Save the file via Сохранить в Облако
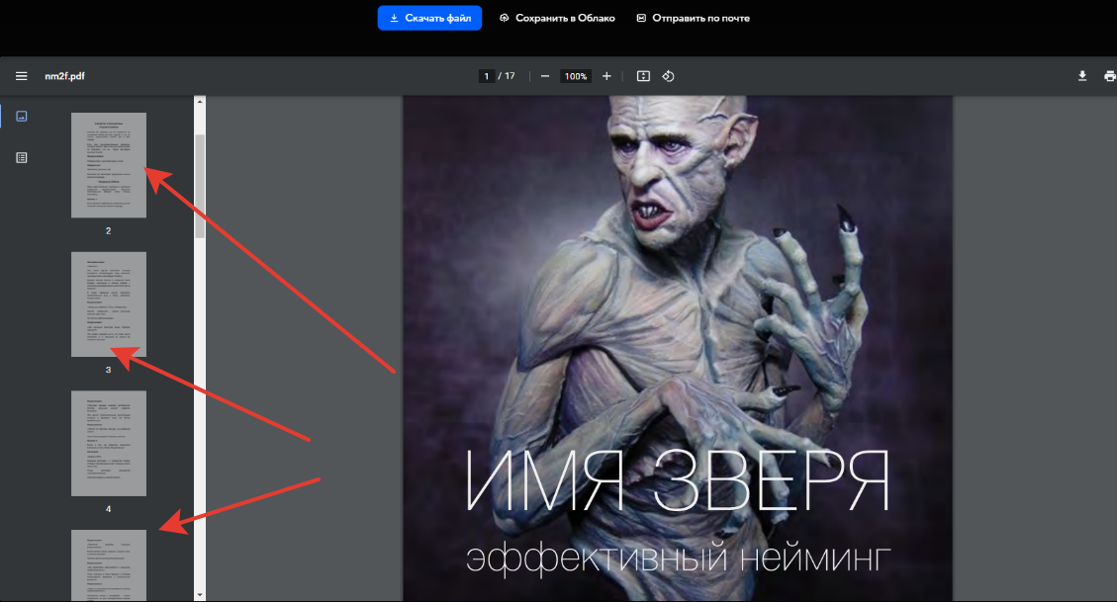 click(557, 18)
